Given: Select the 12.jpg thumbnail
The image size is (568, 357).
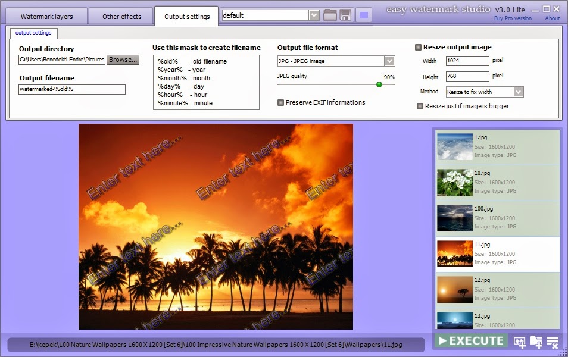Looking at the screenshot, I should [x=455, y=290].
